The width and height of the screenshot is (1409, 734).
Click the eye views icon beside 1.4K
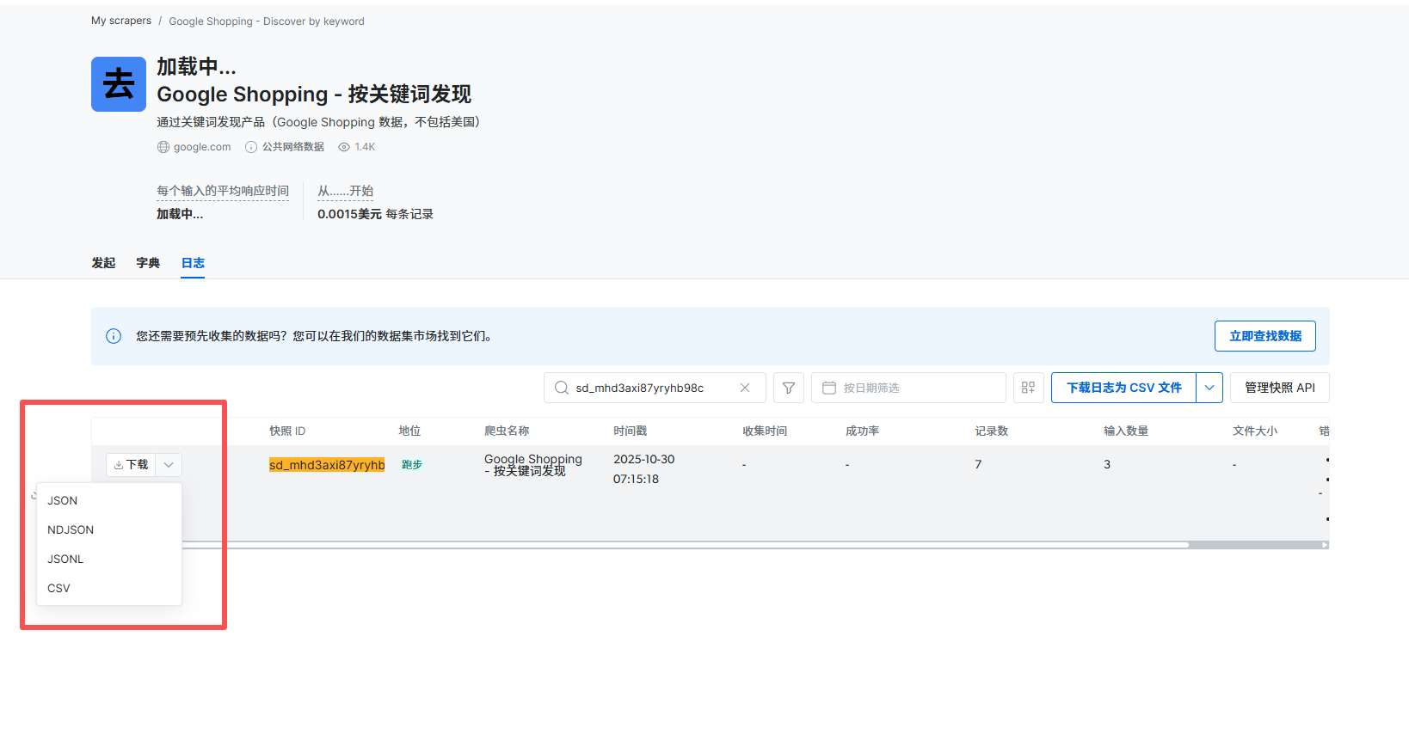[x=344, y=147]
